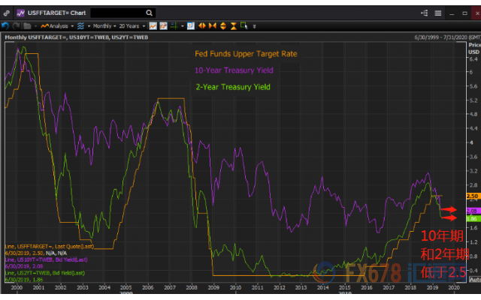This screenshot has width=481, height=300.
Task: Click the horizontal compress arrows icon
Action: click(212, 26)
